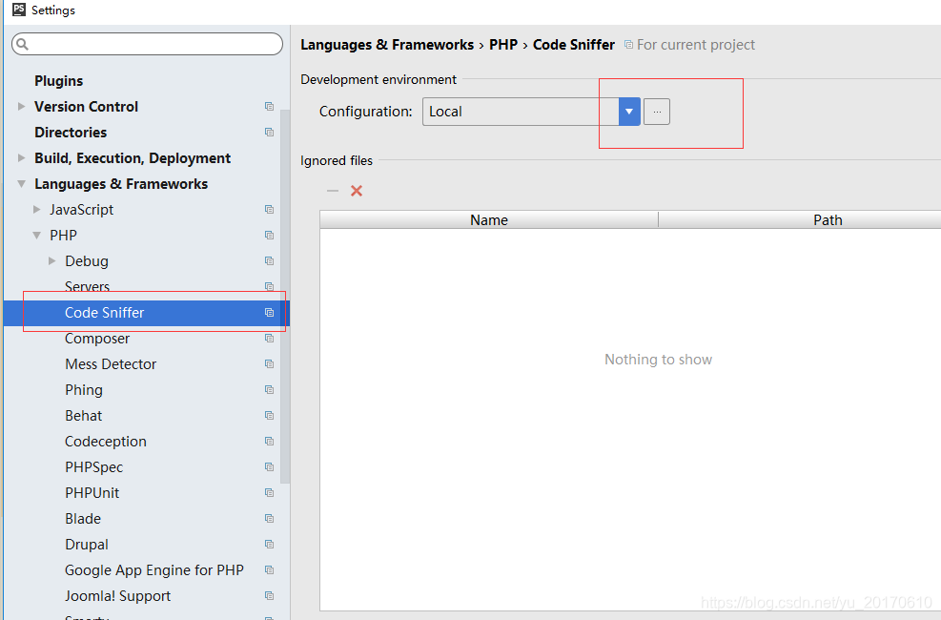Click the icon before For current project
Image resolution: width=941 pixels, height=620 pixels.
(x=628, y=44)
